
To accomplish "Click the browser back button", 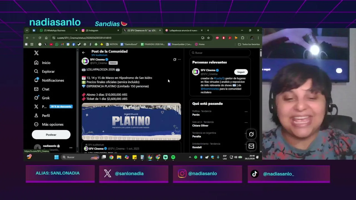I will 27,38.
